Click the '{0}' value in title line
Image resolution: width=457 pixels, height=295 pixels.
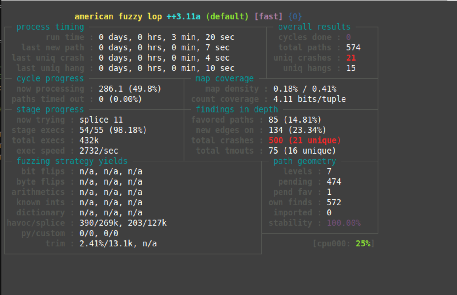pos(295,16)
